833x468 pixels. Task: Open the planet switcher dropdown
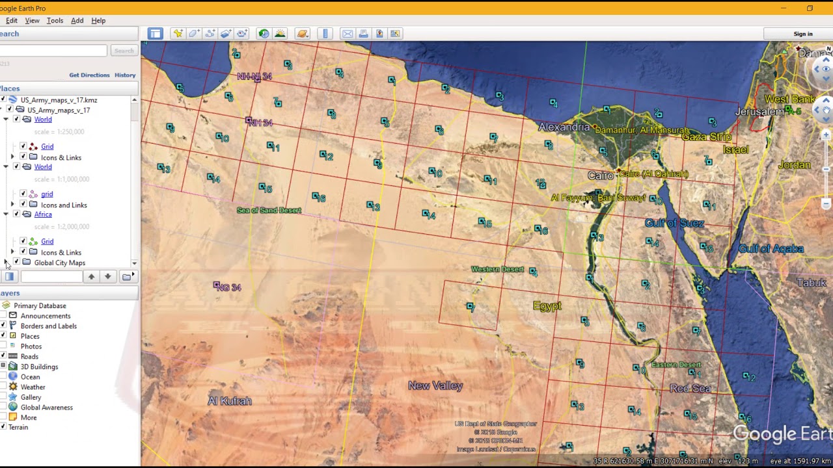302,34
